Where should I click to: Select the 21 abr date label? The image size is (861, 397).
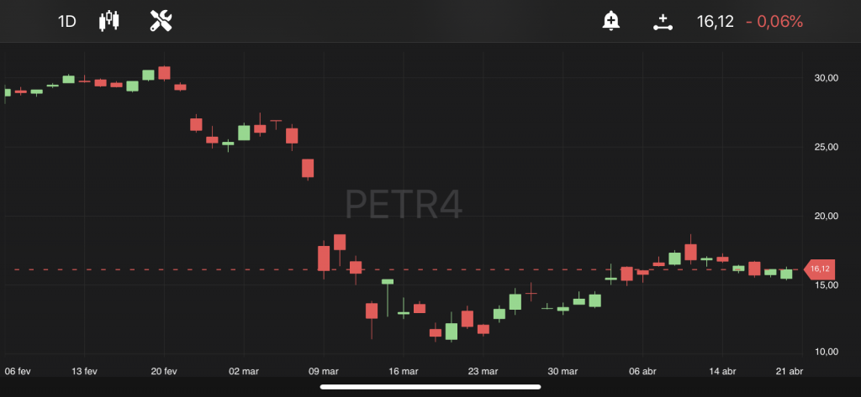coord(789,371)
